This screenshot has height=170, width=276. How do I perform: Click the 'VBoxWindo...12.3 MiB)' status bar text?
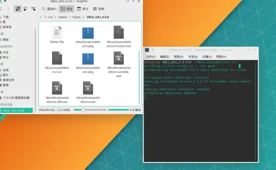point(54,110)
